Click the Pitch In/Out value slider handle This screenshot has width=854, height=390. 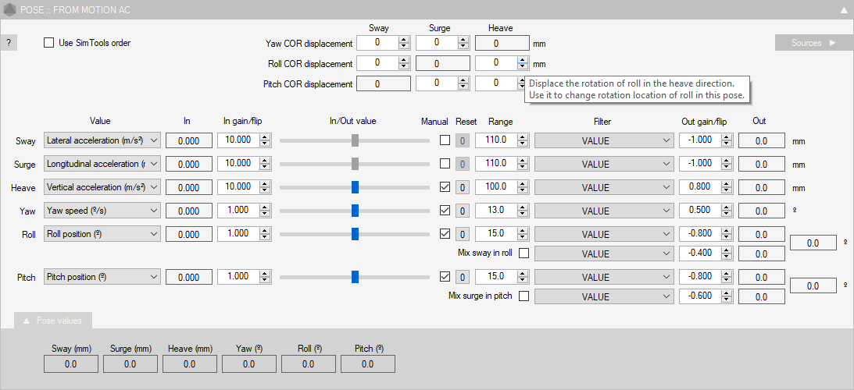pos(355,276)
